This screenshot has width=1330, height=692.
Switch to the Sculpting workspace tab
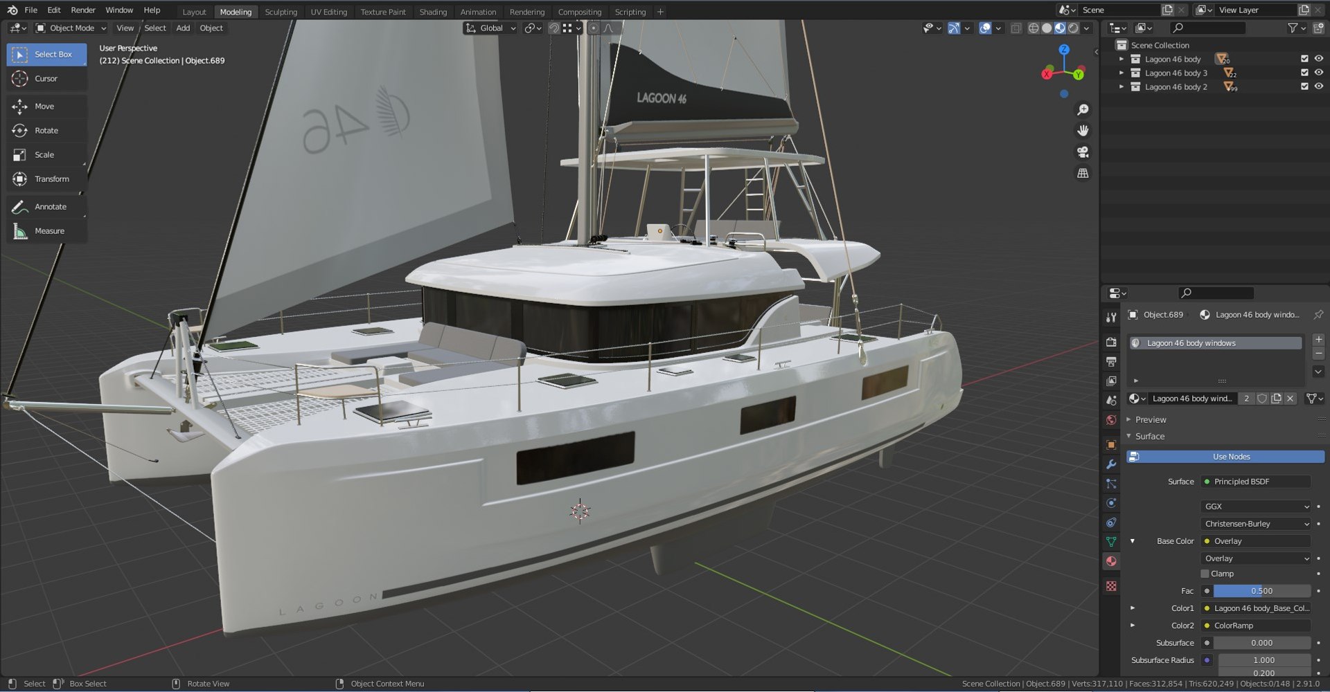281,12
